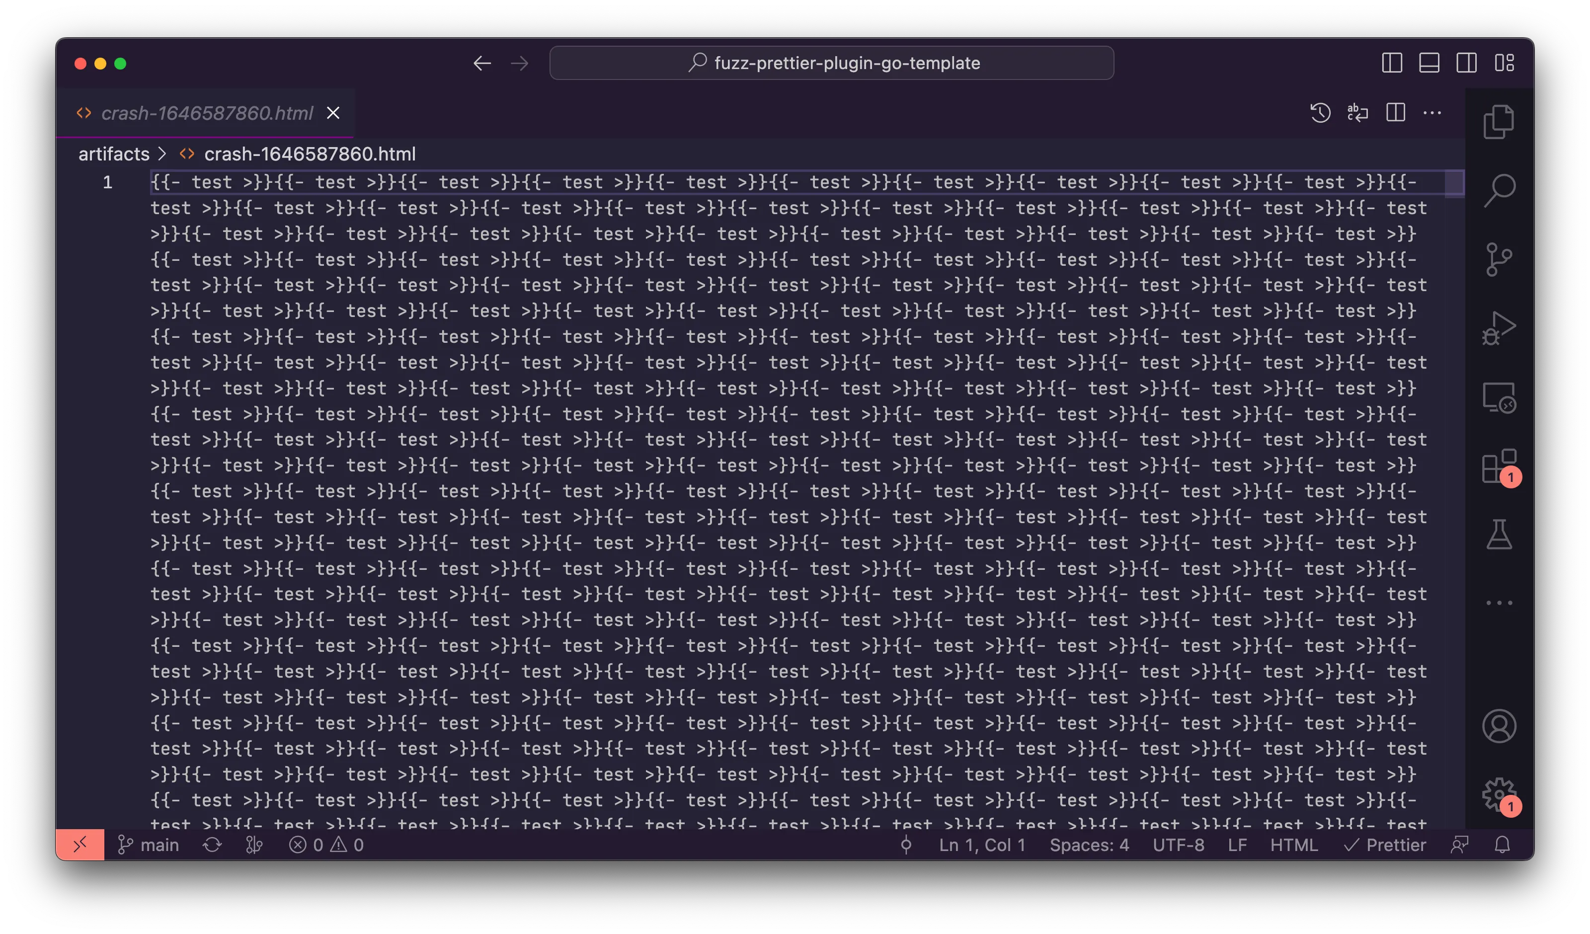Open the Explorer view in the activity bar
This screenshot has height=934, width=1590.
tap(1499, 121)
